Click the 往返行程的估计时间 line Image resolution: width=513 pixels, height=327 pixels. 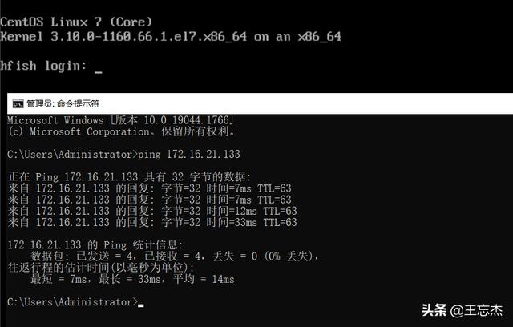tap(101, 268)
